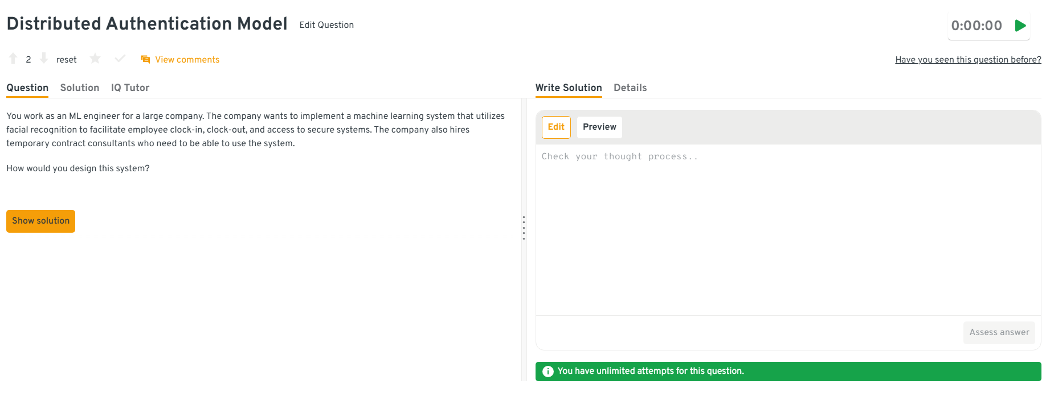Open the View comments link
The image size is (1050, 396).
tap(187, 60)
